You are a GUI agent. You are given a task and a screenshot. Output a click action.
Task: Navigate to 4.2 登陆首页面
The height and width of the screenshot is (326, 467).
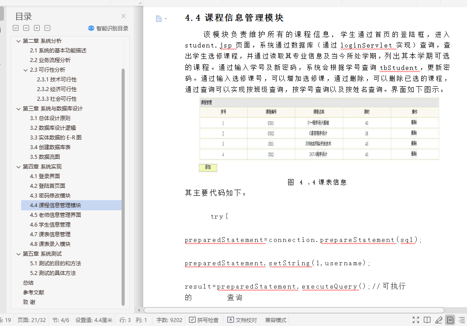pyautogui.click(x=47, y=186)
